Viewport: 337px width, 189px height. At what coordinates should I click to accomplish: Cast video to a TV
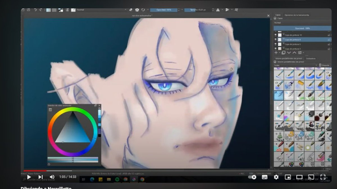(311, 177)
